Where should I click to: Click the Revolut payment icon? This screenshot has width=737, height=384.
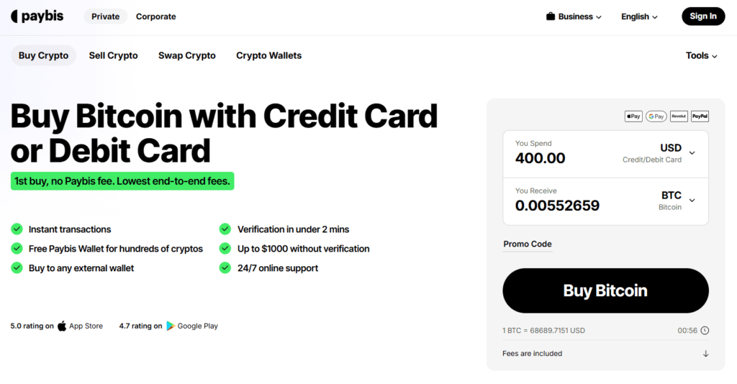[678, 116]
